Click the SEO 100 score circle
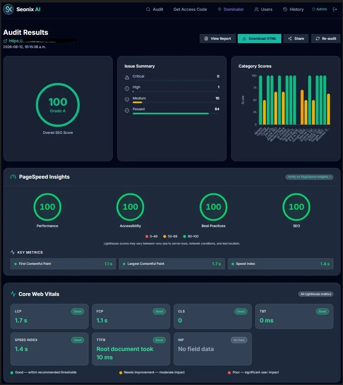Image resolution: width=343 pixels, height=385 pixels. (x=296, y=207)
